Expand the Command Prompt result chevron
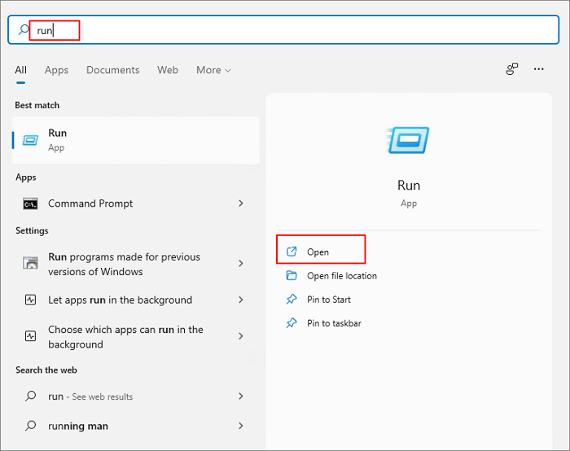570x451 pixels. coord(241,204)
